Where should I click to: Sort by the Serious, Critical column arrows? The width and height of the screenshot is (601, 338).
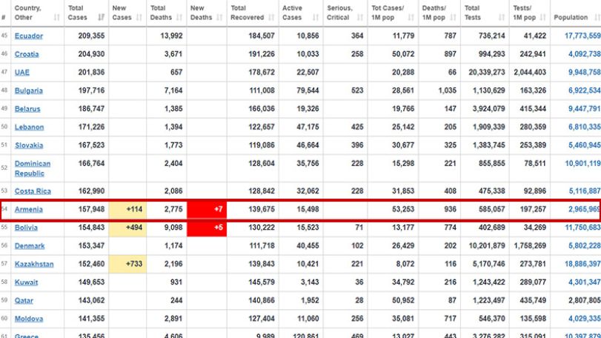(360, 17)
